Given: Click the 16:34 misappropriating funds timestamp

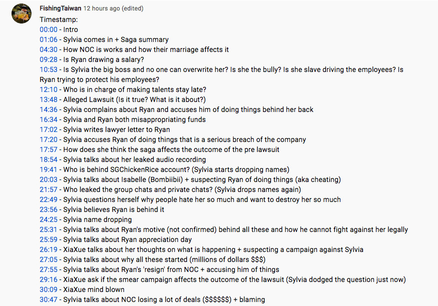Looking at the screenshot, I should point(48,119).
